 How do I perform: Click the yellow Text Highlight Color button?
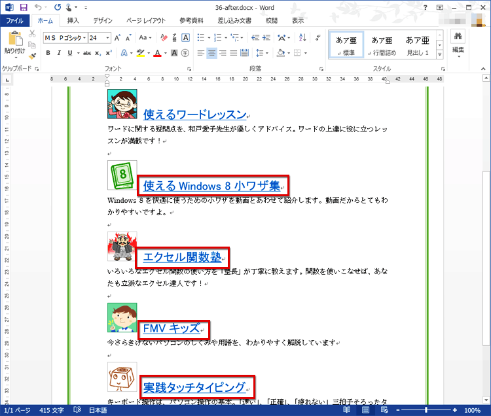[141, 53]
